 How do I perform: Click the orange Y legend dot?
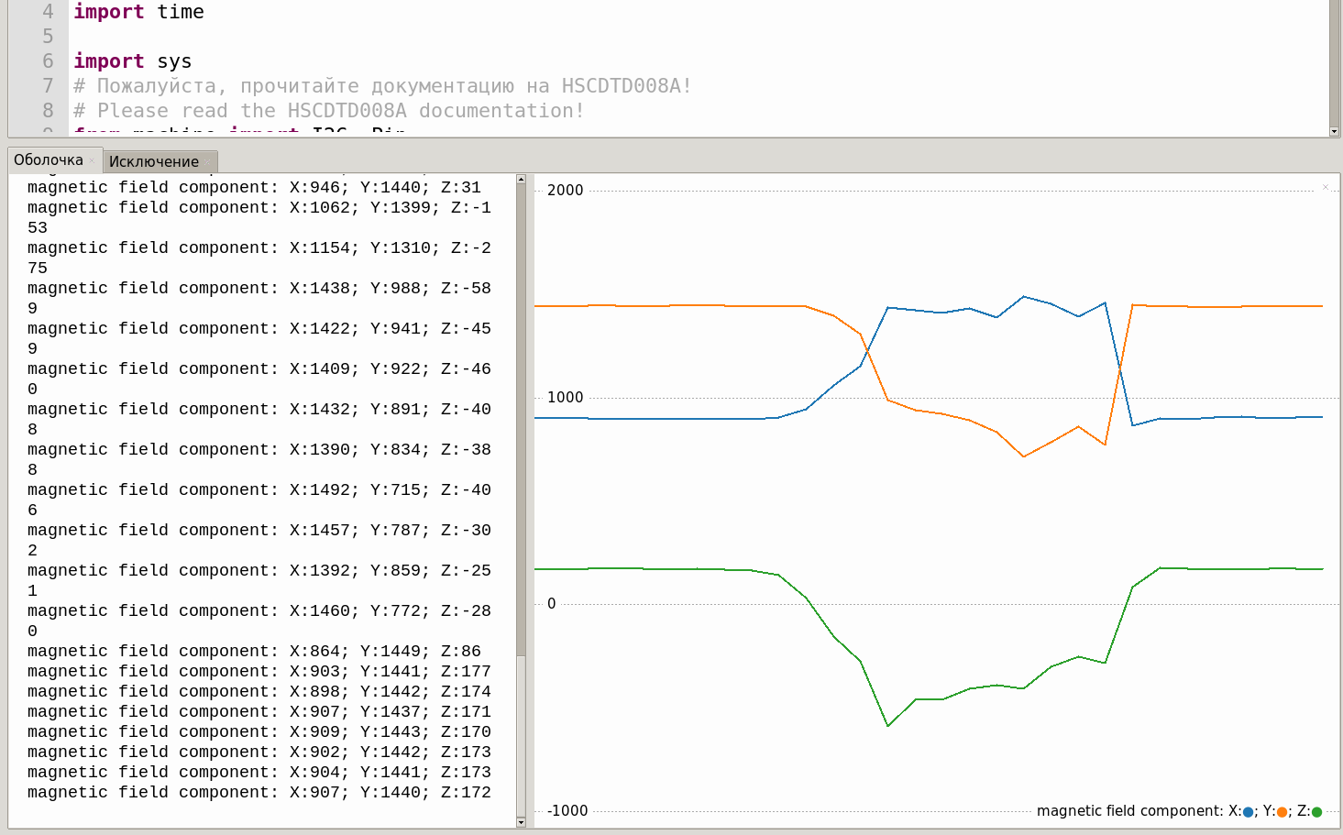pos(1282,812)
